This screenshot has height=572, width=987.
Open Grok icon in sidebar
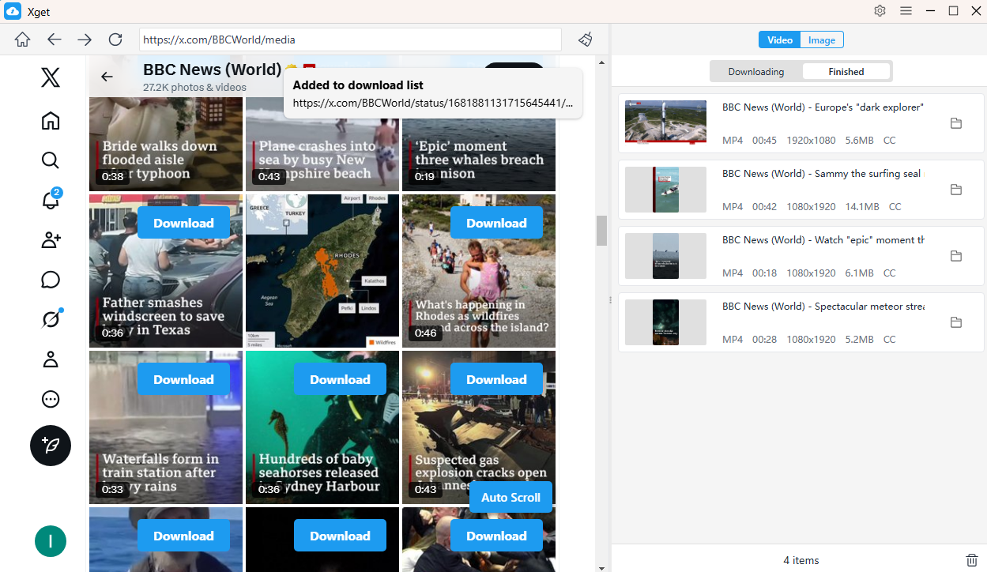51,319
